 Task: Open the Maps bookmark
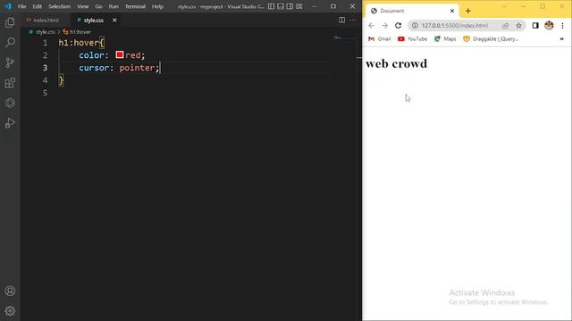pos(445,39)
